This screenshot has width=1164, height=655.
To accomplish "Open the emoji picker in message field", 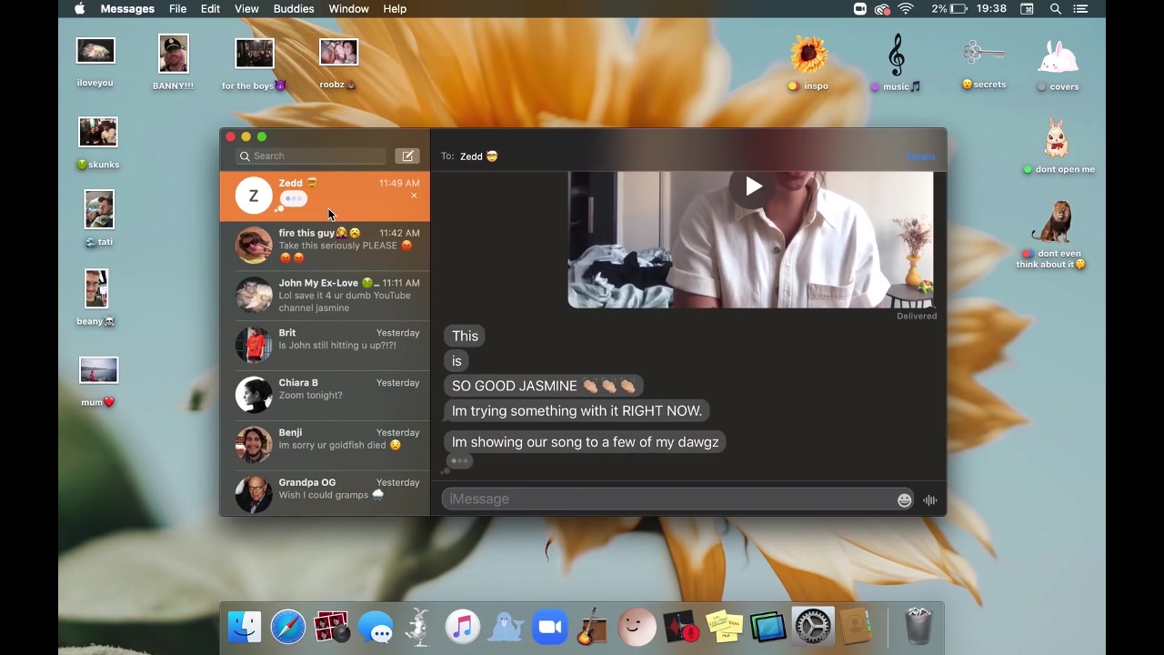I will tap(904, 499).
